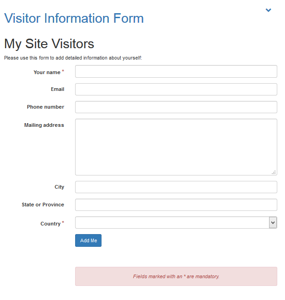Screen dimensions: 285x300
Task: Click the Mailing address label
Action: [x=44, y=125]
